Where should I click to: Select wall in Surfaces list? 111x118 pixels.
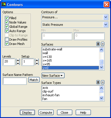[x=71, y=53]
